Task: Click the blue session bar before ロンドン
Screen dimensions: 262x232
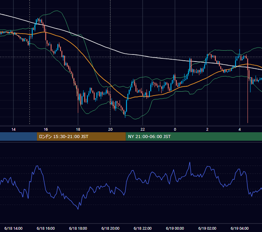Action: coord(18,136)
